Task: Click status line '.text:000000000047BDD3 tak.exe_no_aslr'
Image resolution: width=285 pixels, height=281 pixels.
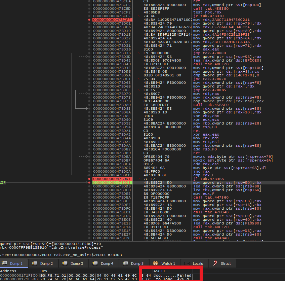Action: click(x=61, y=255)
